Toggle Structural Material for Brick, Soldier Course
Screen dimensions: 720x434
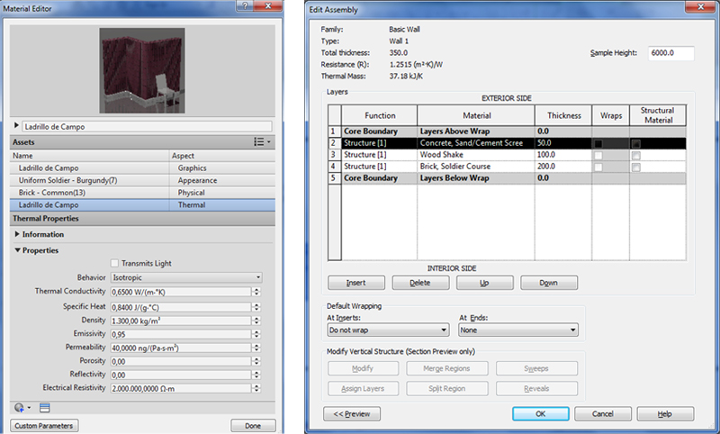click(x=636, y=167)
